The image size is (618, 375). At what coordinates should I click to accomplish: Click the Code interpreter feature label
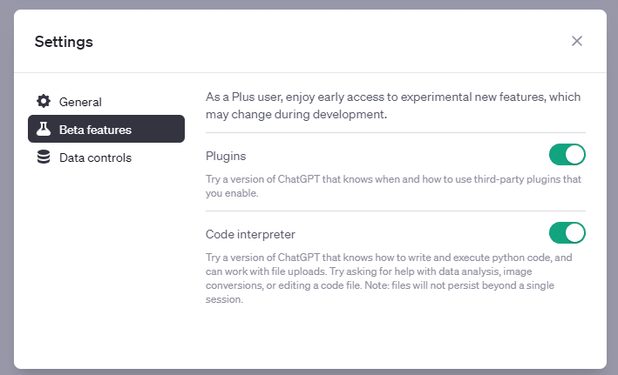click(x=250, y=235)
